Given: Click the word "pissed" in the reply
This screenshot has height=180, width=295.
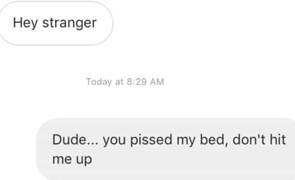Looking at the screenshot, I should [151, 140].
